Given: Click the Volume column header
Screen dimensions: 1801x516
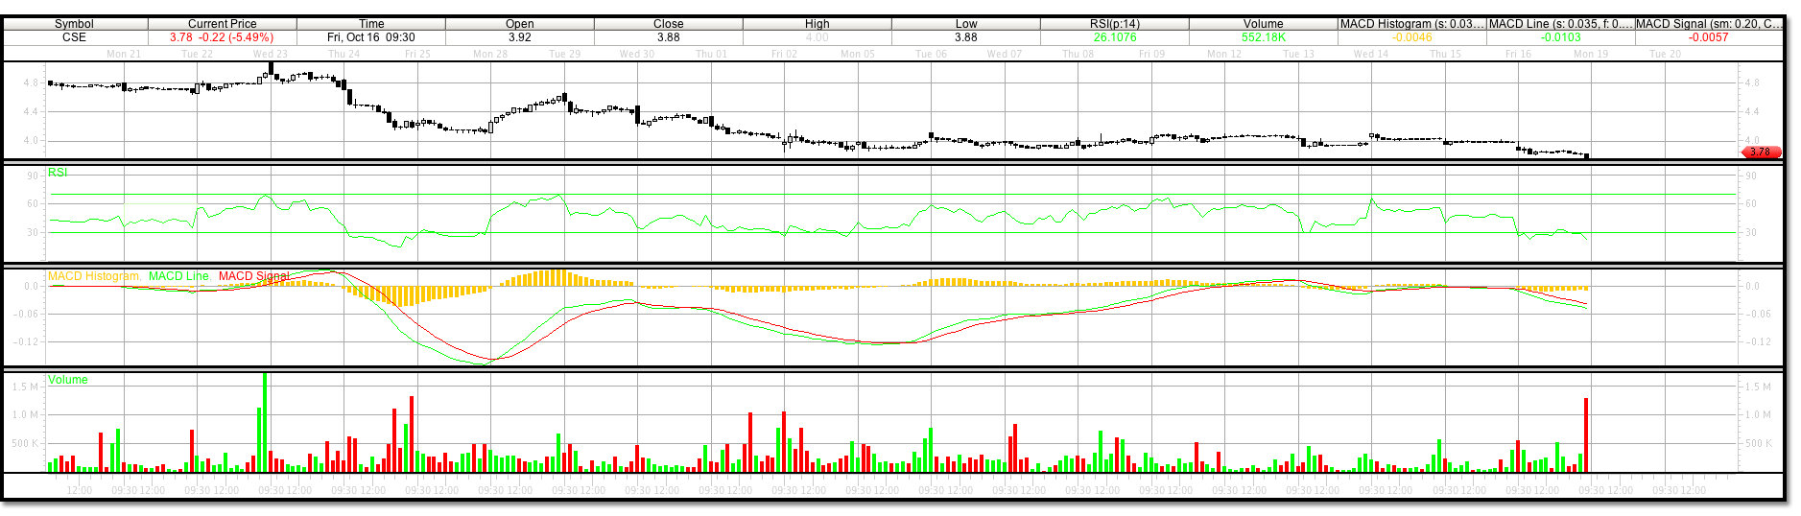Looking at the screenshot, I should click(x=1263, y=24).
